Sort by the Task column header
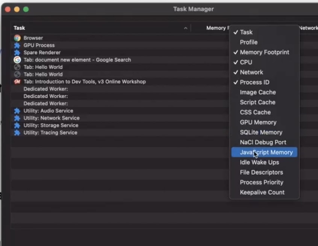The width and height of the screenshot is (318, 246). coord(101,28)
